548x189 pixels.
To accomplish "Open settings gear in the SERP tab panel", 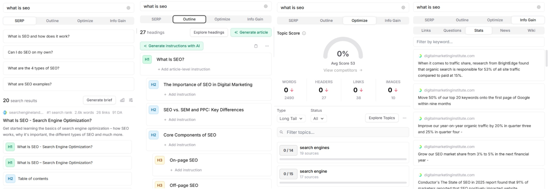I will pyautogui.click(x=128, y=8).
